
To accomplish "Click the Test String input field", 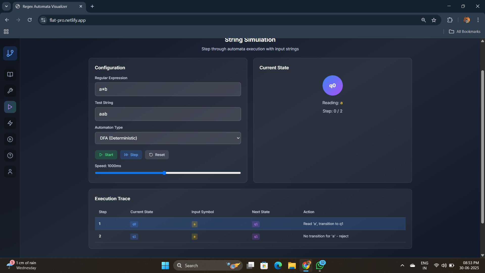I will point(168,114).
